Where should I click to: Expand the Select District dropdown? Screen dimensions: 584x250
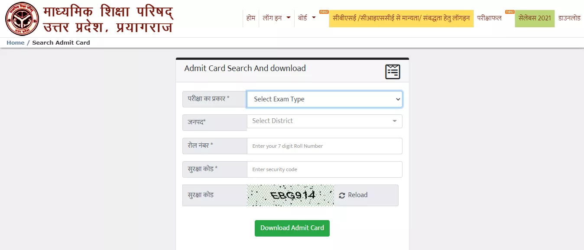tap(324, 121)
